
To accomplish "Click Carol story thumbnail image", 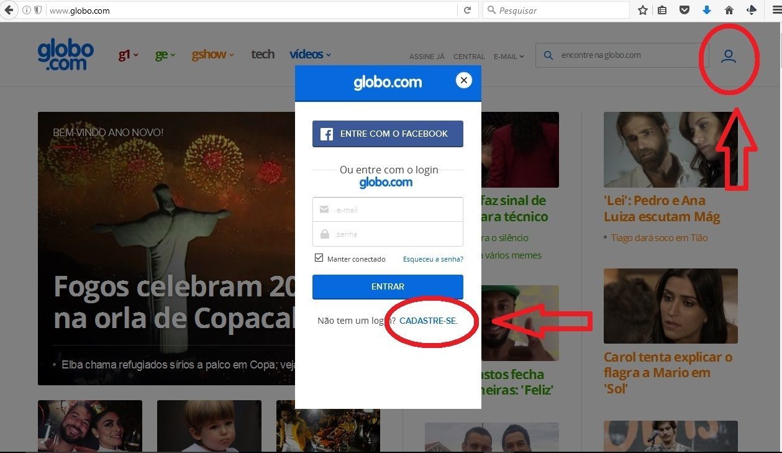I will point(671,306).
